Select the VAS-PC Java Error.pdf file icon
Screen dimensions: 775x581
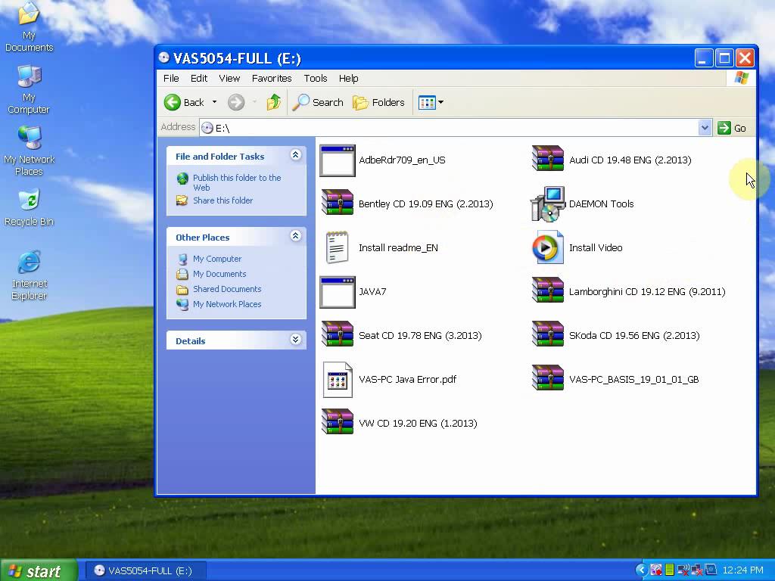[338, 380]
